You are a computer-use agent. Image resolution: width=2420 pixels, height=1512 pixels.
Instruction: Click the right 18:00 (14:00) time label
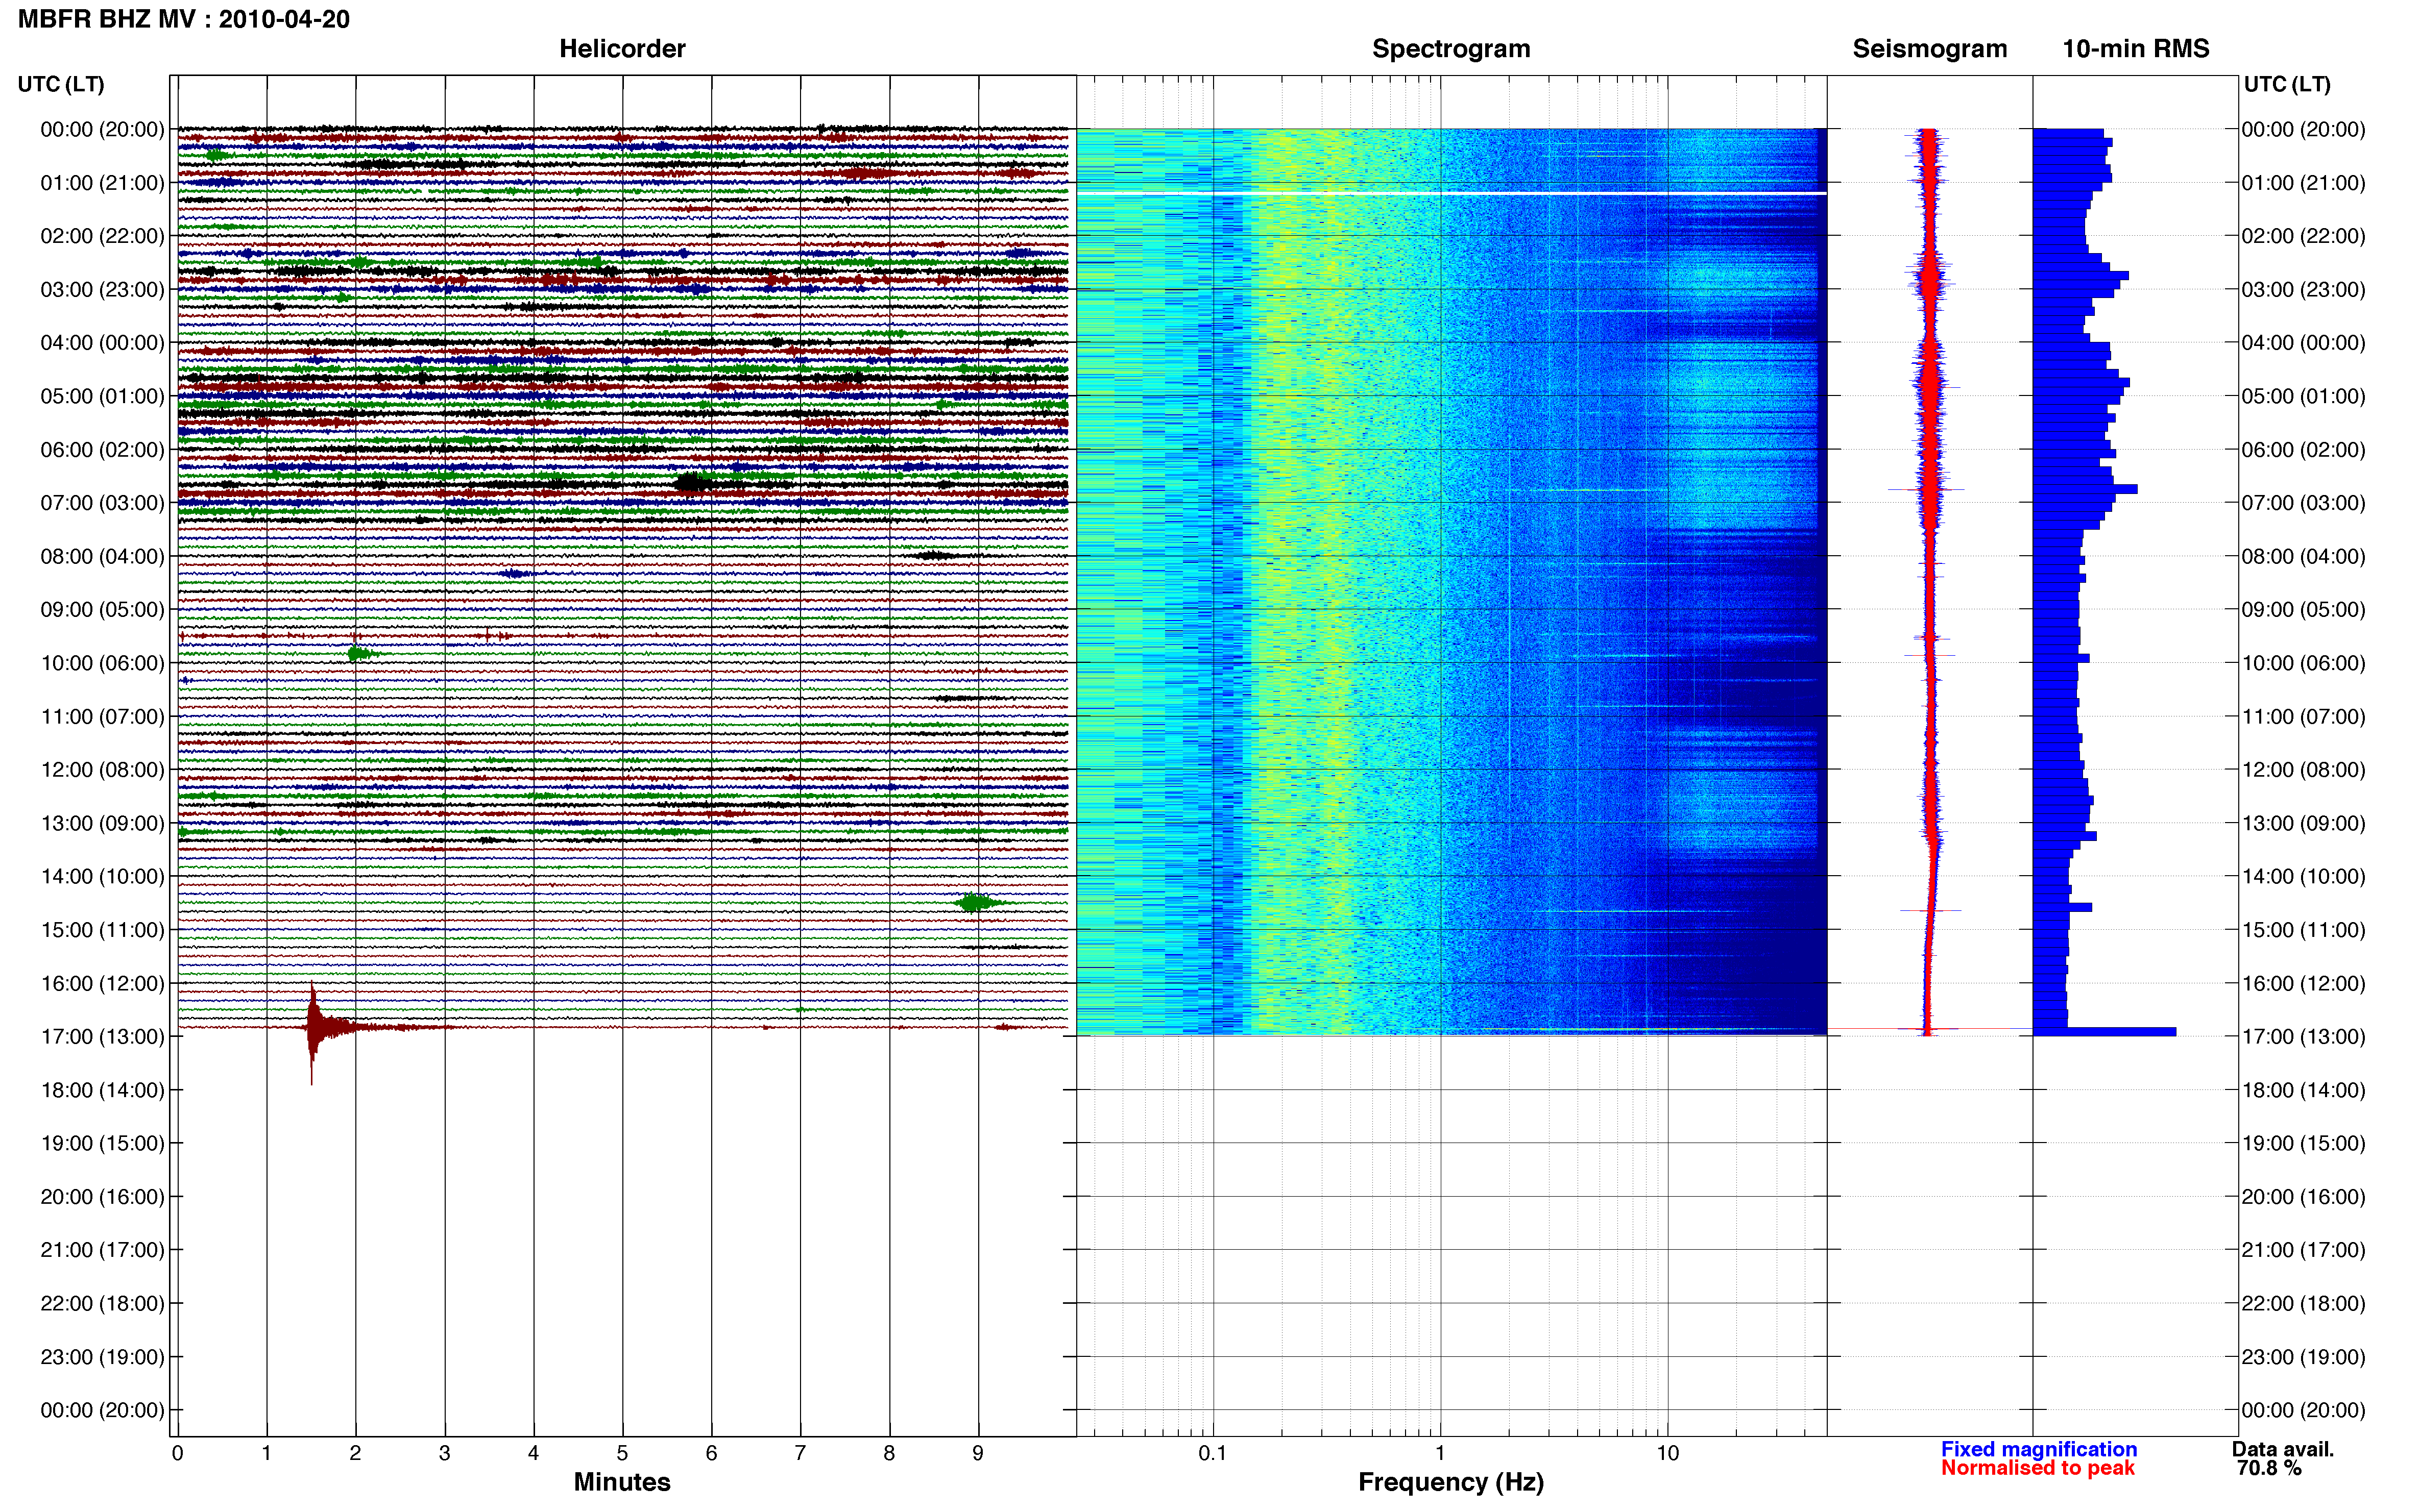point(2303,1090)
